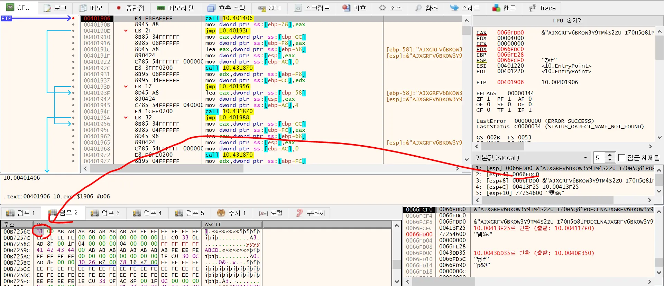Open the 메모 (Notes) tab
Image resolution: width=664 pixels, height=286 pixels.
pyautogui.click(x=91, y=8)
